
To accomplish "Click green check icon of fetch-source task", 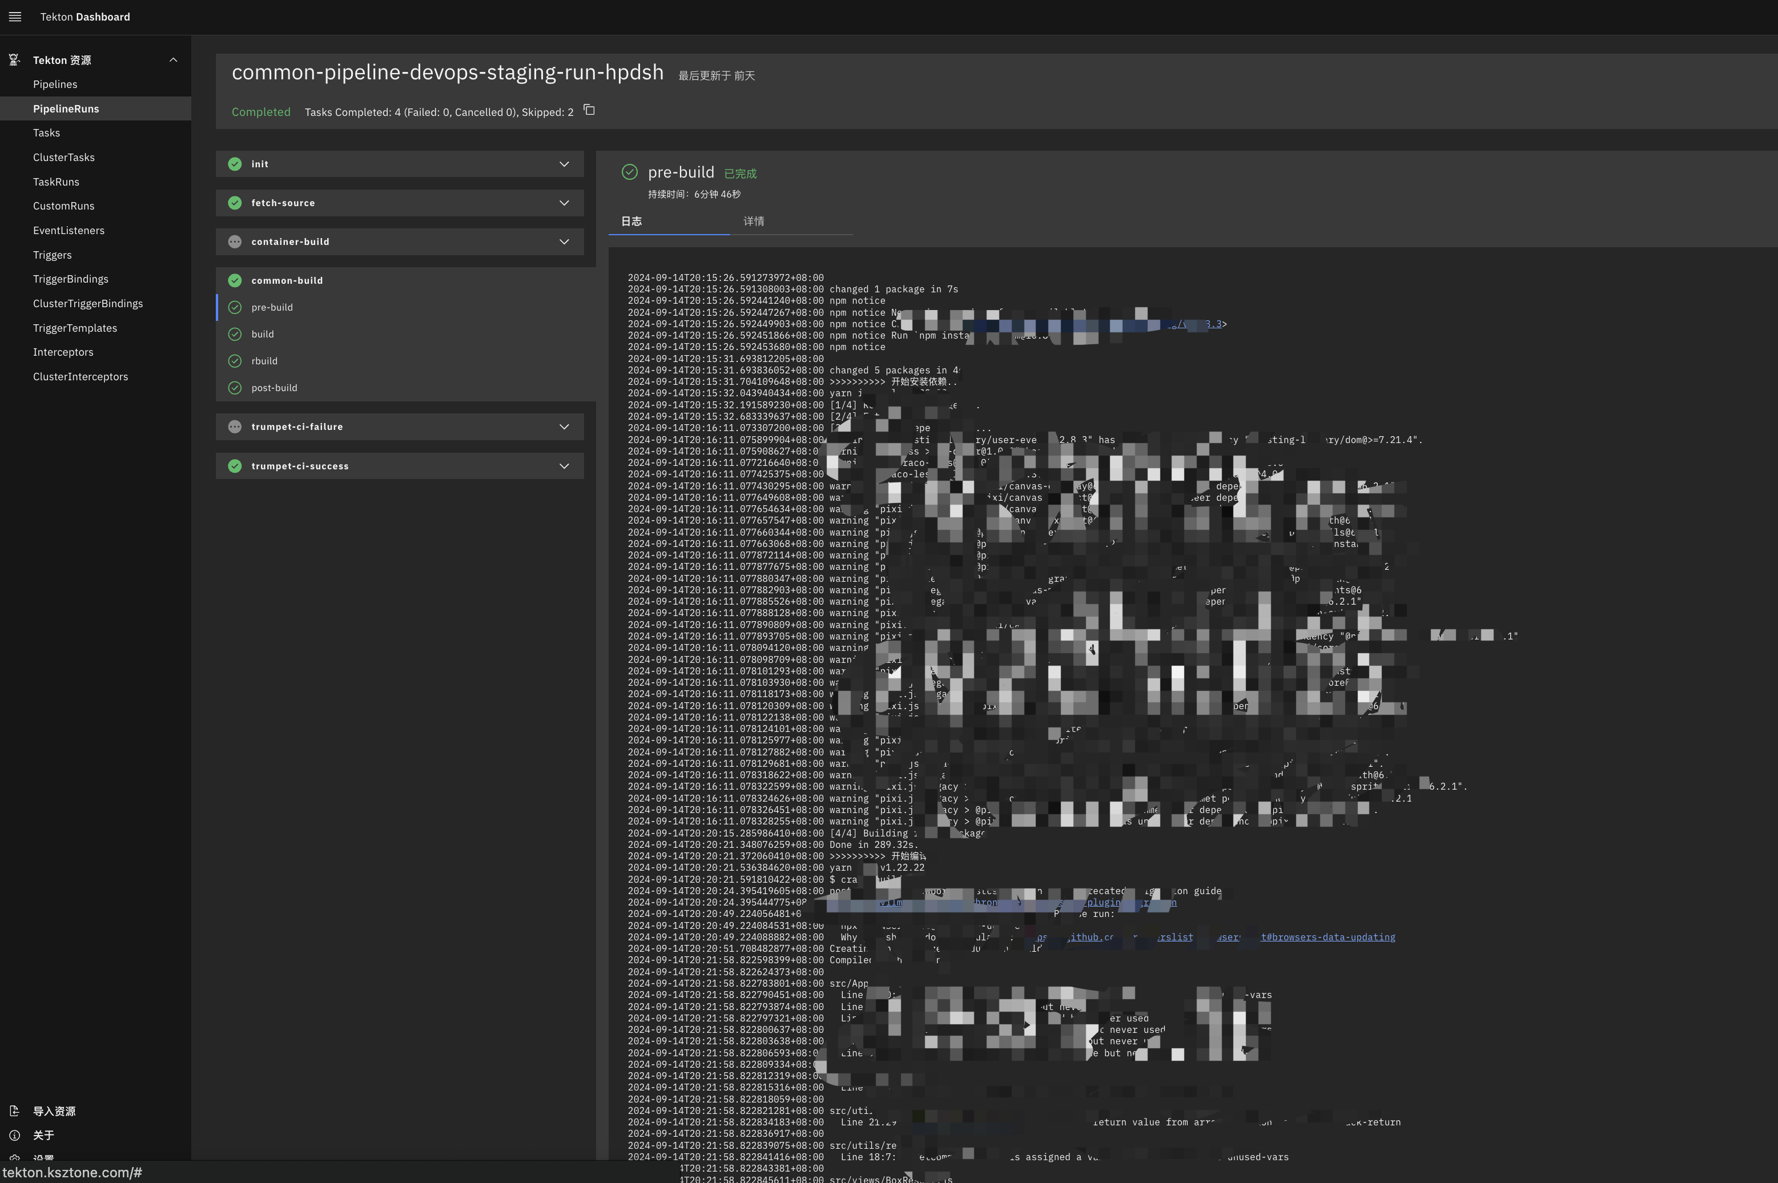I will point(235,203).
